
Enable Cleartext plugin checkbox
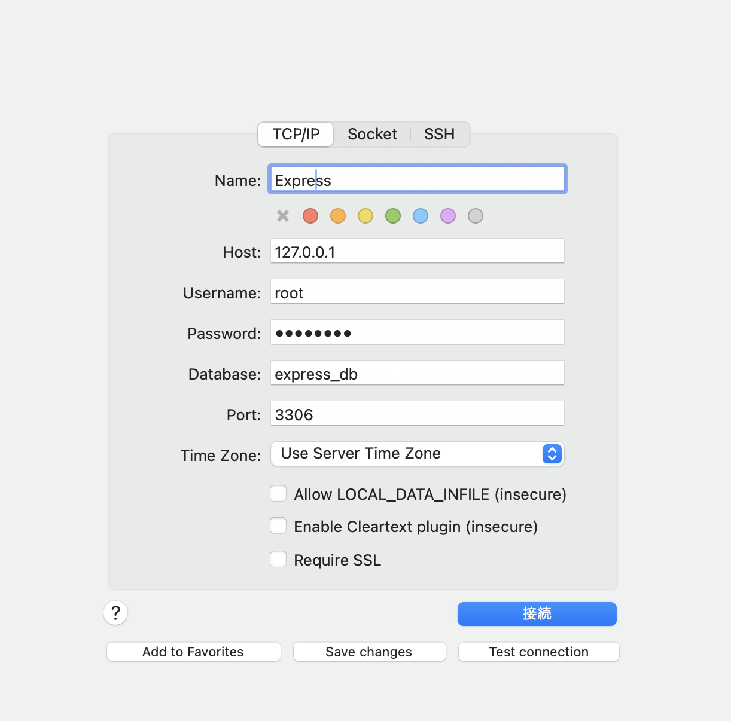pos(278,526)
